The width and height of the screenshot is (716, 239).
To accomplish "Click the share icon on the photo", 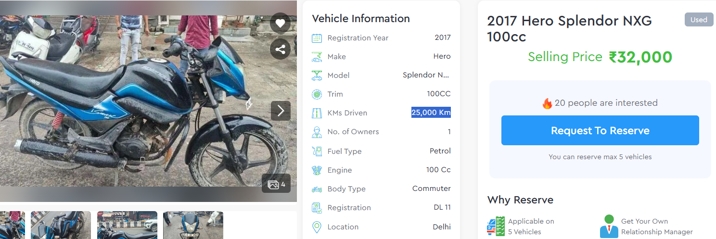I will click(x=280, y=49).
